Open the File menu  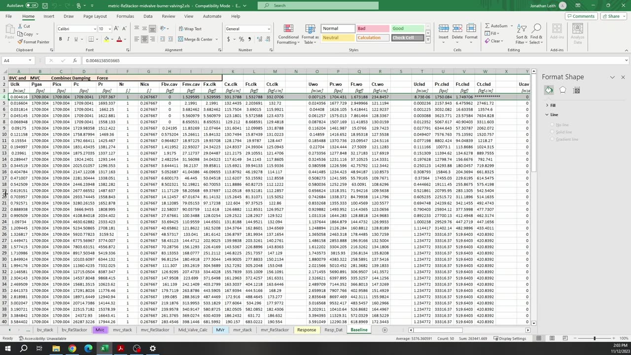tap(9, 16)
